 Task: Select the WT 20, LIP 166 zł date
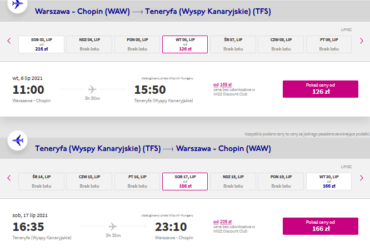point(329,182)
